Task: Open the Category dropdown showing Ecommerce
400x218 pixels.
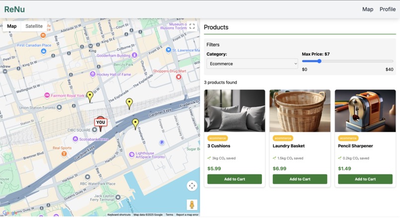Action: click(x=252, y=64)
